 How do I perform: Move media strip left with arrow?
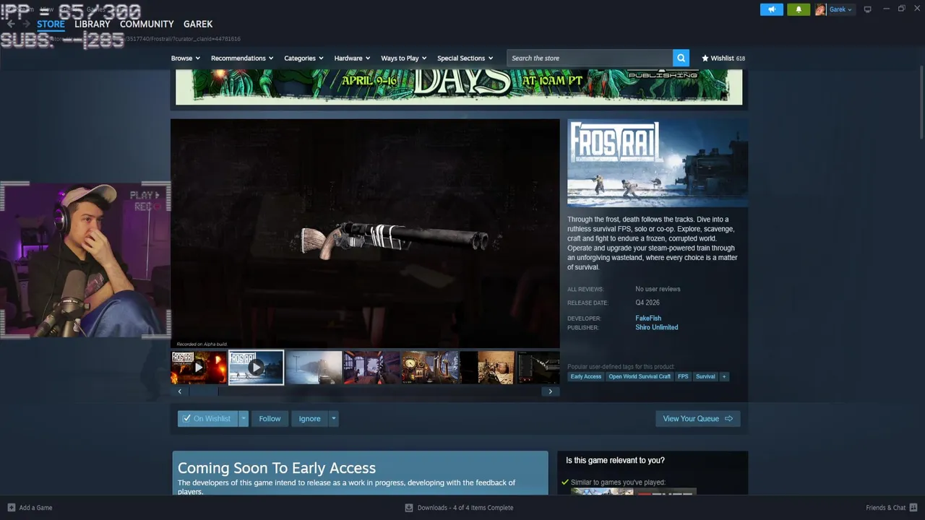click(179, 391)
